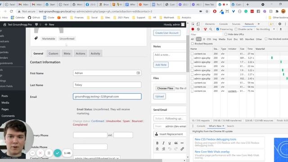Switch DevTools to Elements tab
The image size is (288, 162).
(x=210, y=24)
